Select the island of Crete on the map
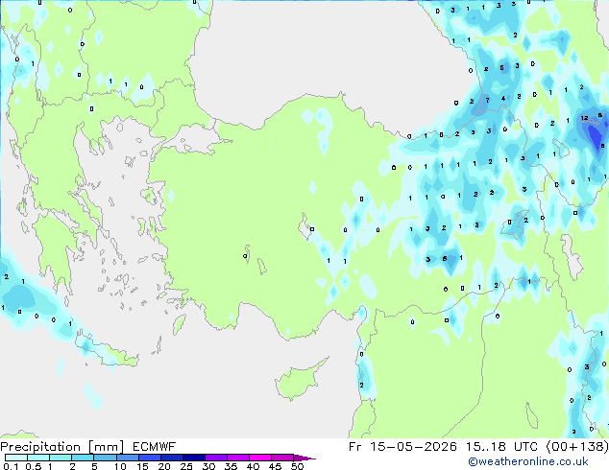Screen dimensions: 609x470 pos(107,348)
